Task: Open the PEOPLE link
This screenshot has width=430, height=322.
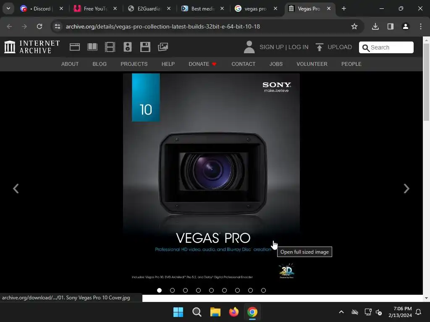Action: pyautogui.click(x=351, y=64)
